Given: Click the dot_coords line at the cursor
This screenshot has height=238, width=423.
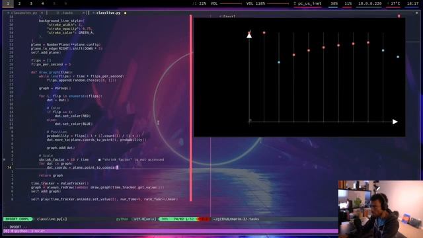Looking at the screenshot, I should [x=82, y=167].
